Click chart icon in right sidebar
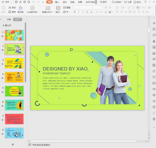The width and height of the screenshot is (156, 148). [154, 53]
